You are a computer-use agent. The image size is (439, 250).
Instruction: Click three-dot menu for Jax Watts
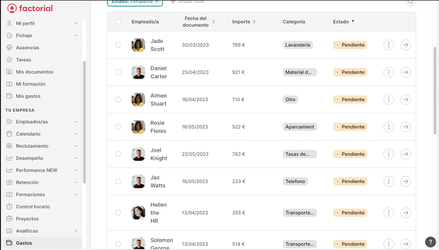coord(389,181)
